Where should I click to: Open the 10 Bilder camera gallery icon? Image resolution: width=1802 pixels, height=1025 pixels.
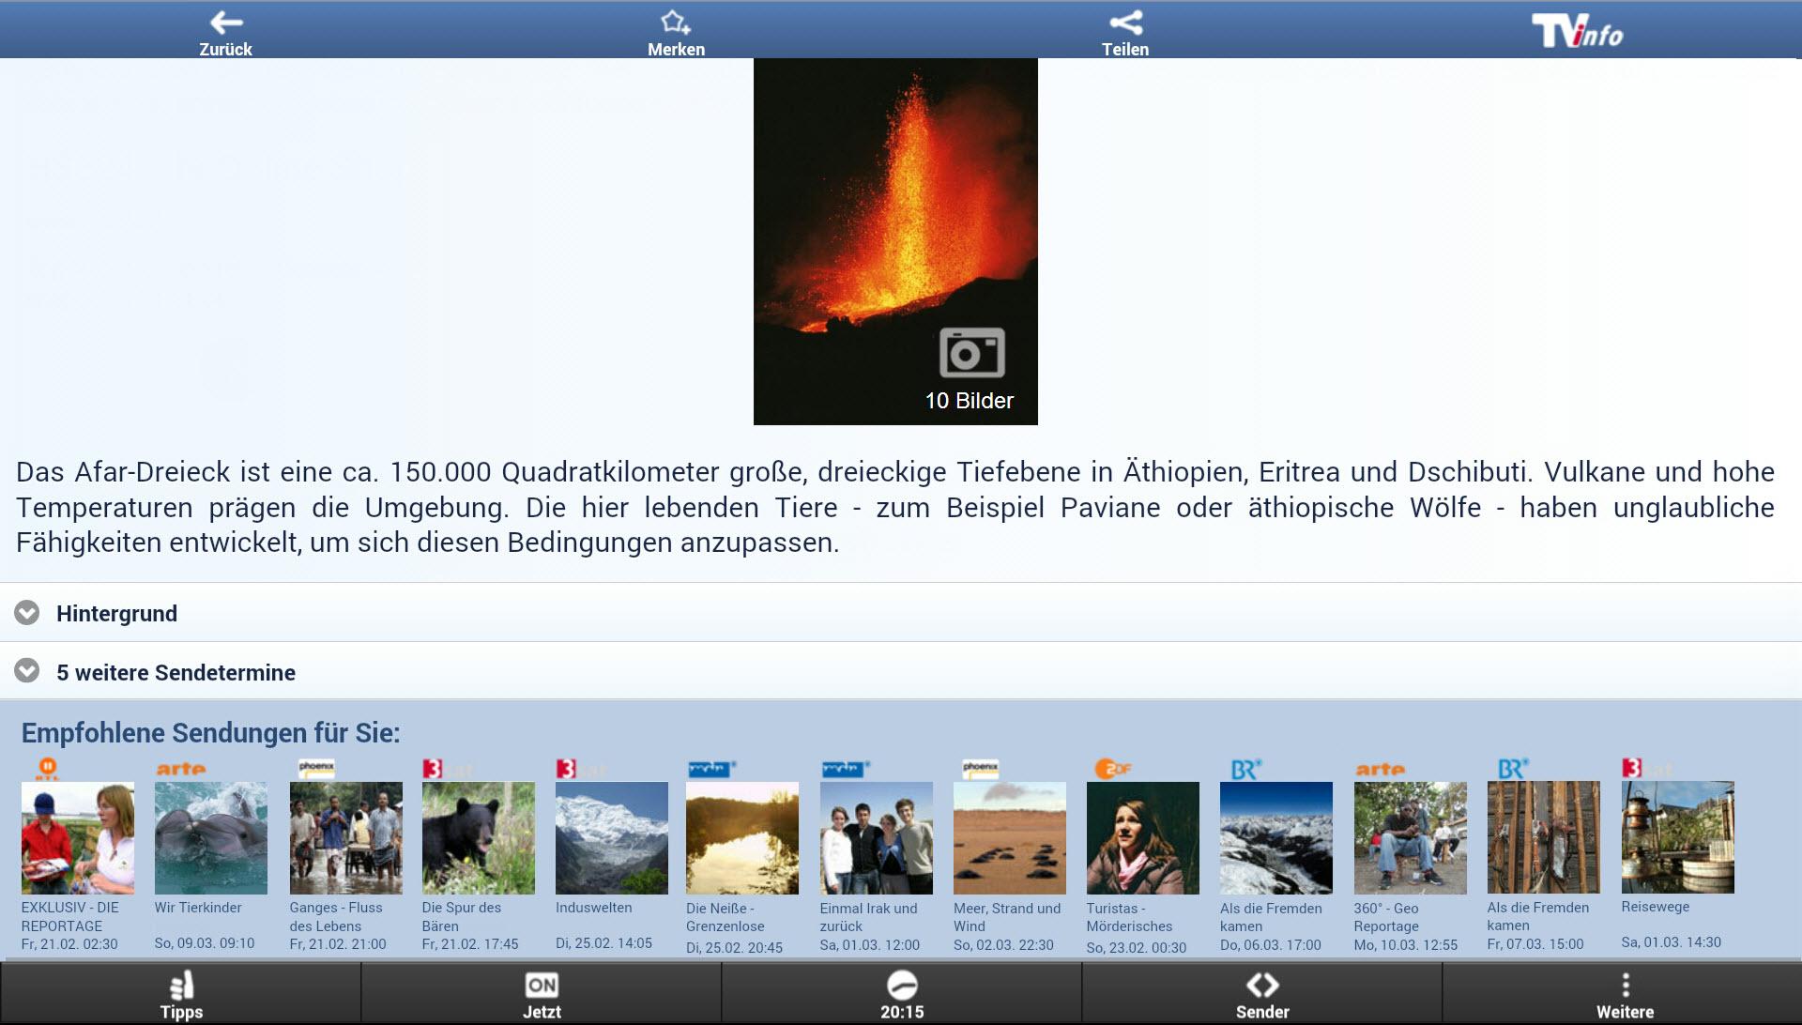coord(971,353)
